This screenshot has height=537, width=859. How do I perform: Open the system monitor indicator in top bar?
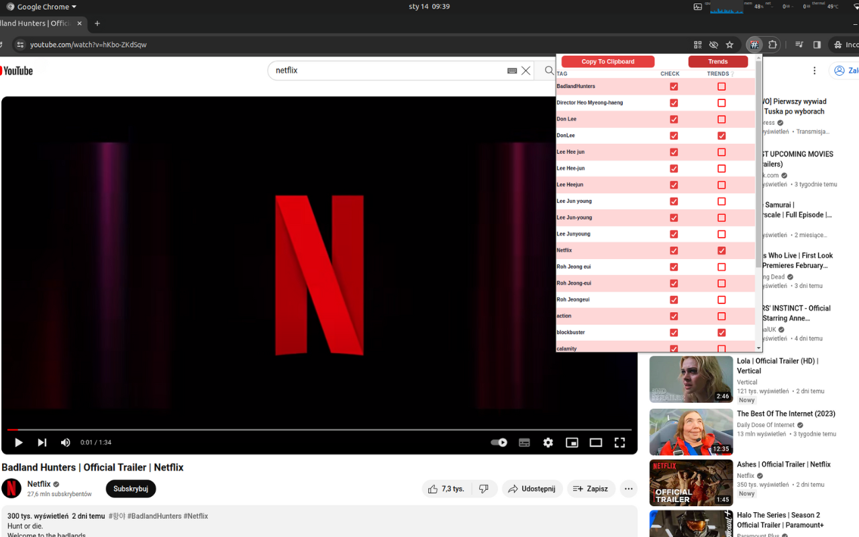coord(727,7)
